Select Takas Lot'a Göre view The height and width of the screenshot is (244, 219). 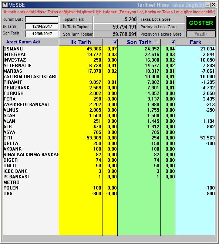161,19
